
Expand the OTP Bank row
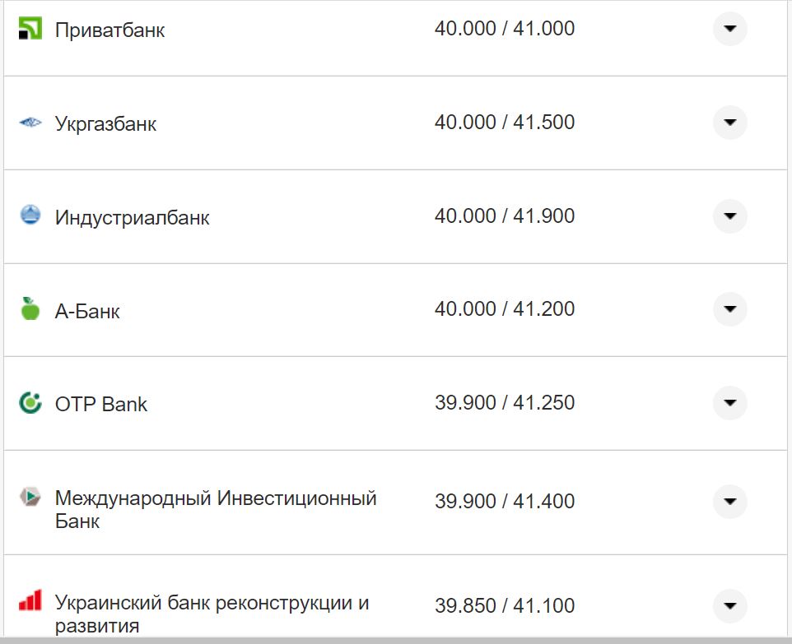coord(729,403)
